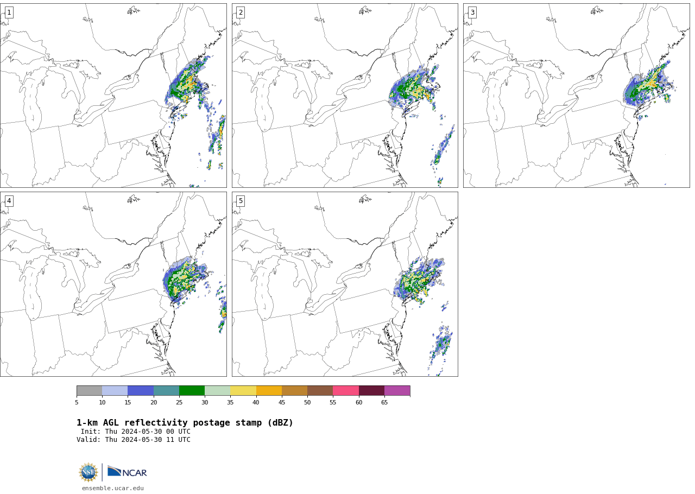Select the purple 65+ dBZ swatch
The image size is (695, 494).
point(397,391)
